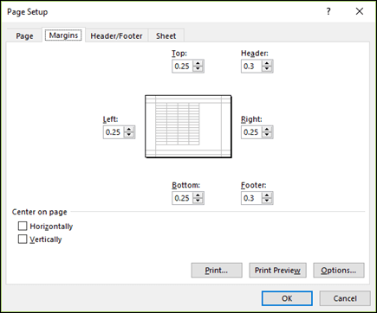Close the Page Setup dialog
Image resolution: width=377 pixels, height=313 pixels.
(360, 11)
